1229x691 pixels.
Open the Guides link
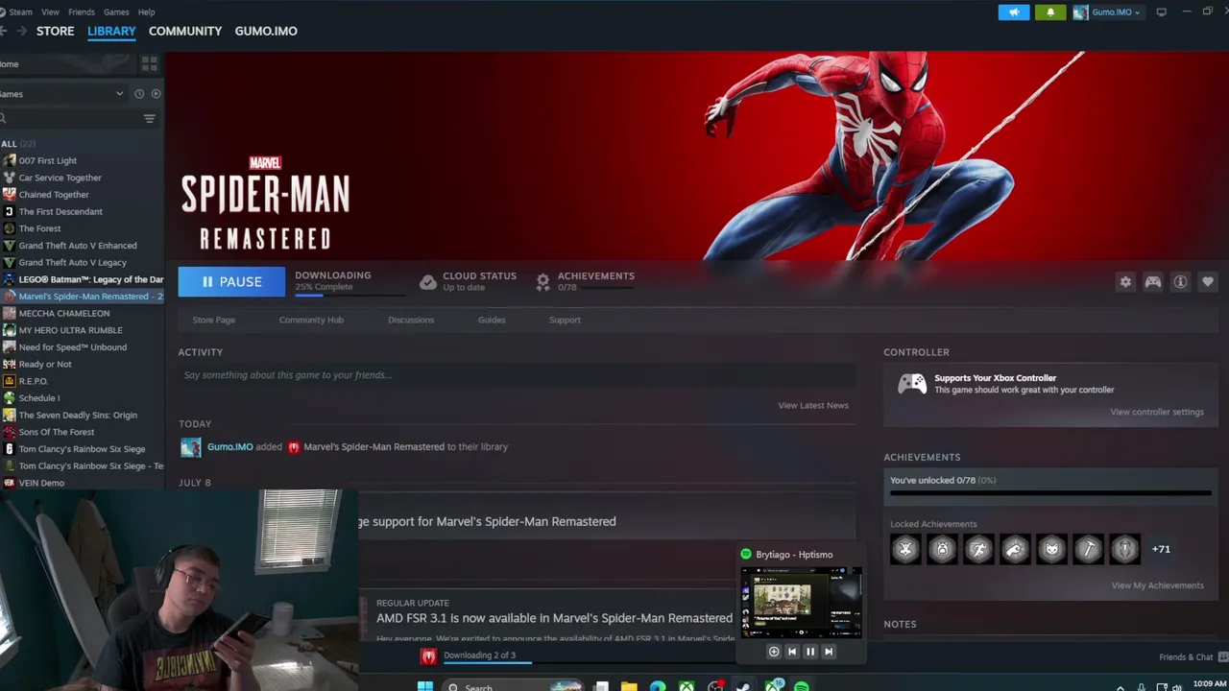(492, 320)
